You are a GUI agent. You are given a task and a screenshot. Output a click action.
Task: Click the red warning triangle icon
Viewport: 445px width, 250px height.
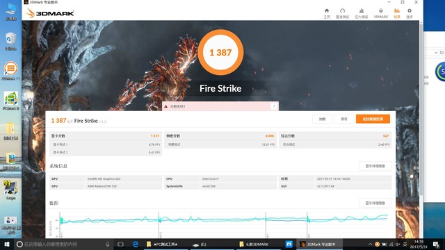tap(166, 106)
